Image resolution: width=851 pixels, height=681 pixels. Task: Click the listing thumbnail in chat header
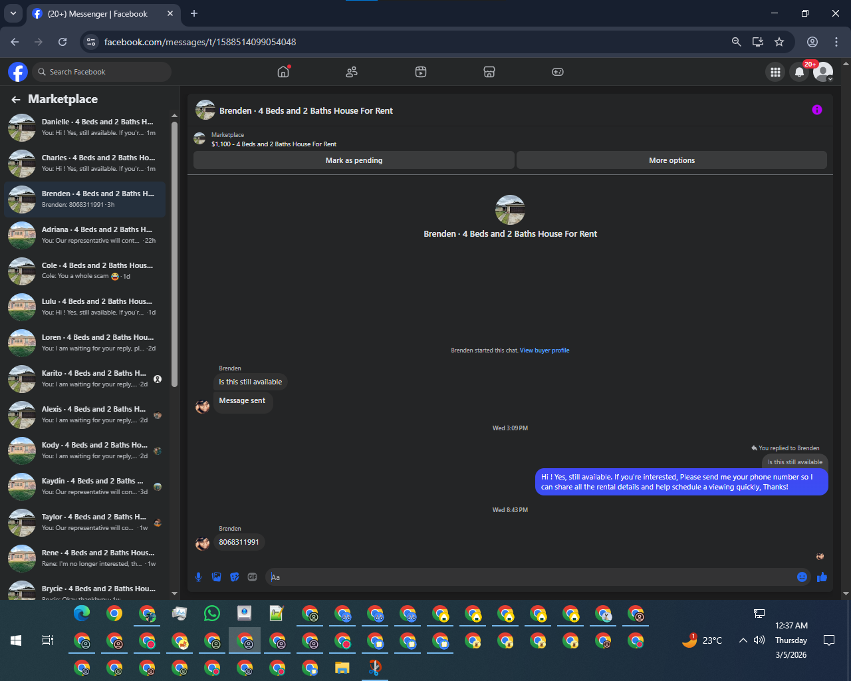[x=205, y=110]
